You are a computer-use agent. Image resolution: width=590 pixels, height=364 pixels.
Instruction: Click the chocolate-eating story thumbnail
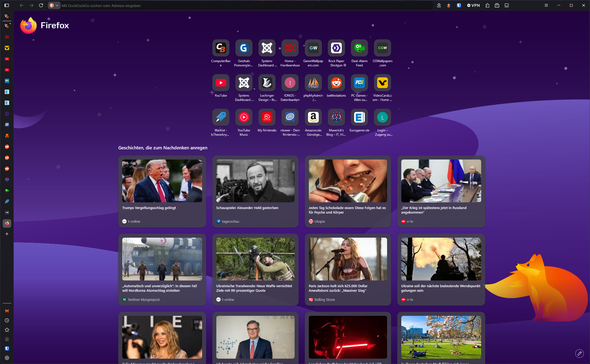tap(348, 181)
